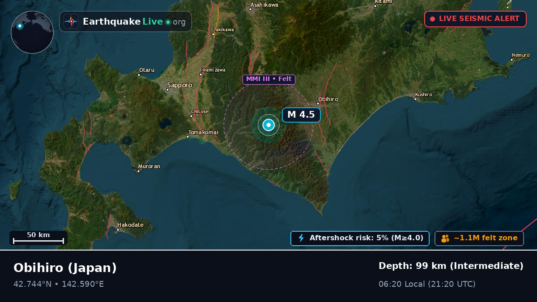The height and width of the screenshot is (302, 537).
Task: Select the coordinates 42.744°N • 142.590°E
Action: pos(59,284)
